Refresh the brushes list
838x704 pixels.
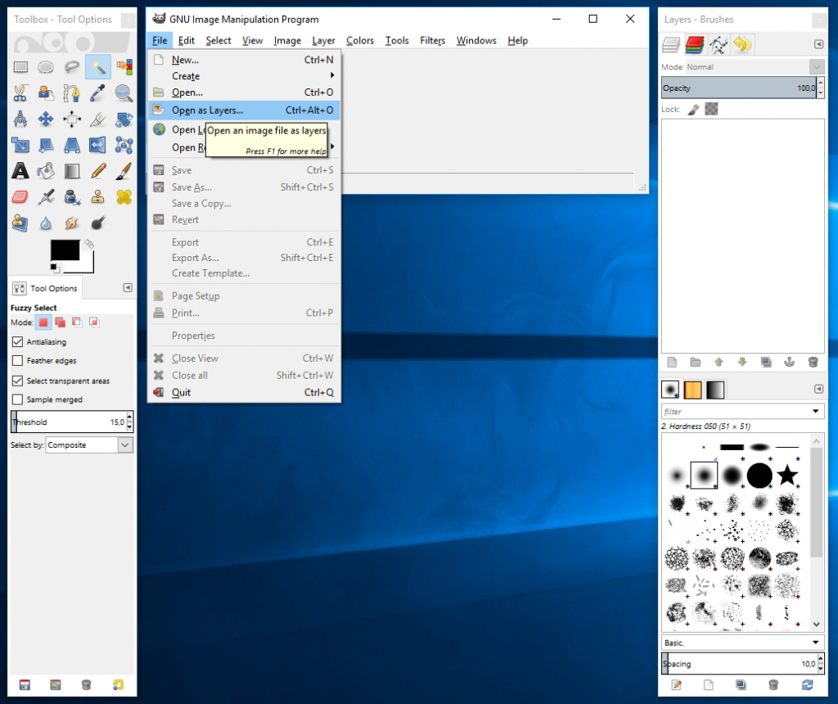pyautogui.click(x=808, y=685)
